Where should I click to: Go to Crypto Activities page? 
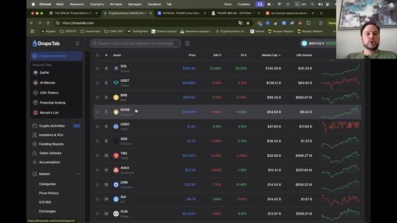[x=51, y=126]
